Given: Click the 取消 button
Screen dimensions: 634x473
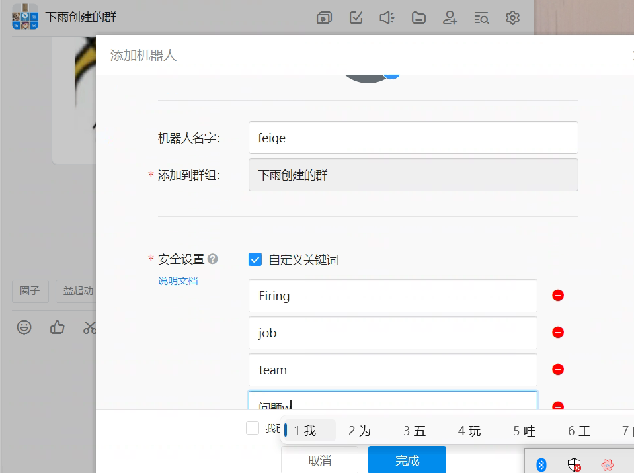Looking at the screenshot, I should point(319,460).
